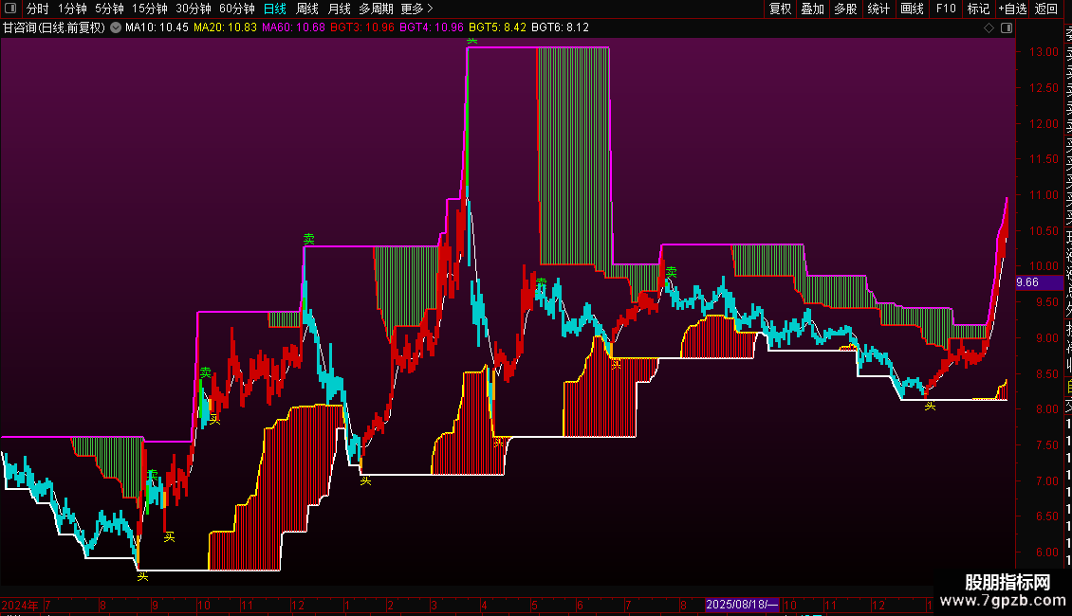
Task: Select the 1分钟 period
Action: [x=72, y=9]
